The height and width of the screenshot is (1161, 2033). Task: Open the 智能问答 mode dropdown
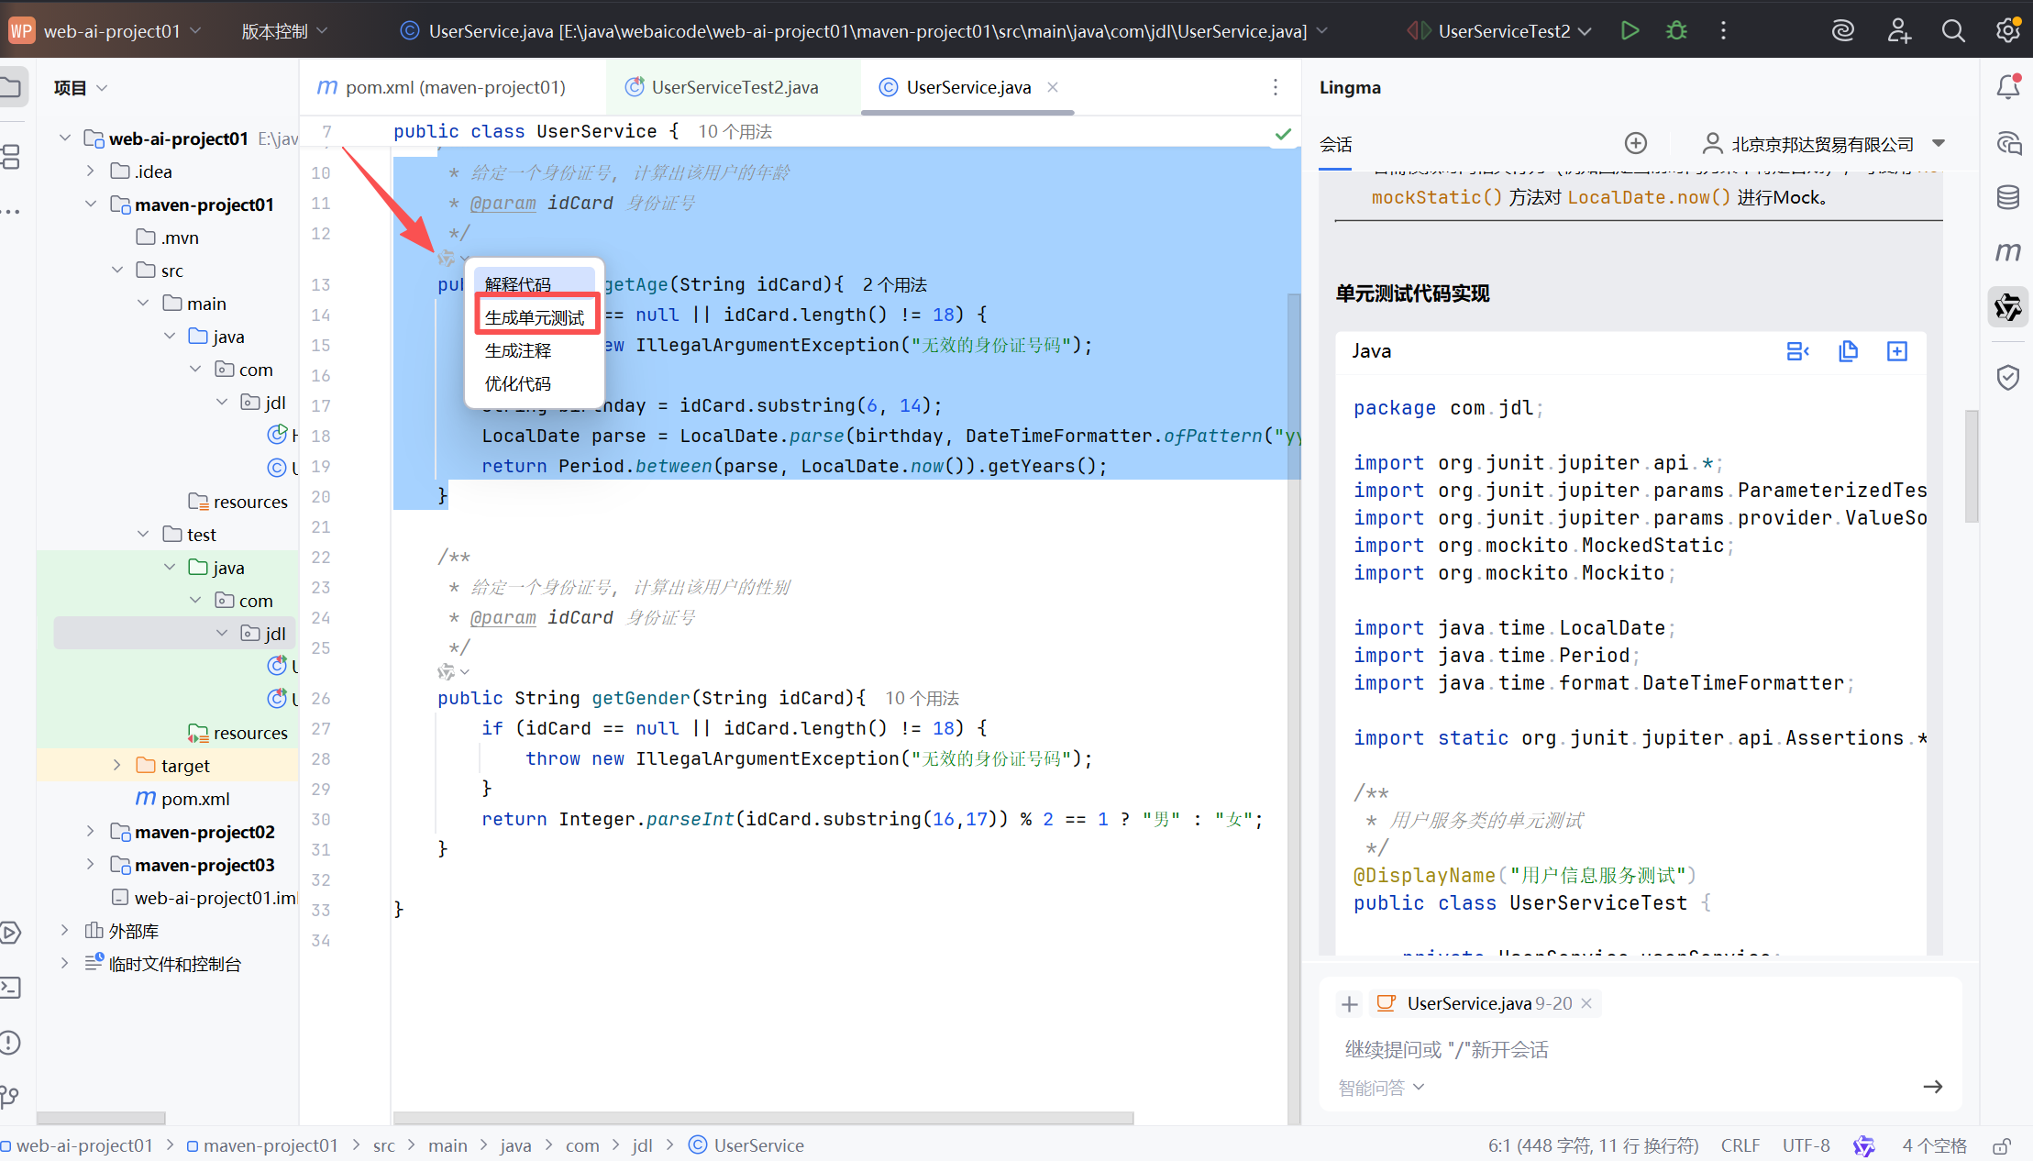click(1380, 1088)
